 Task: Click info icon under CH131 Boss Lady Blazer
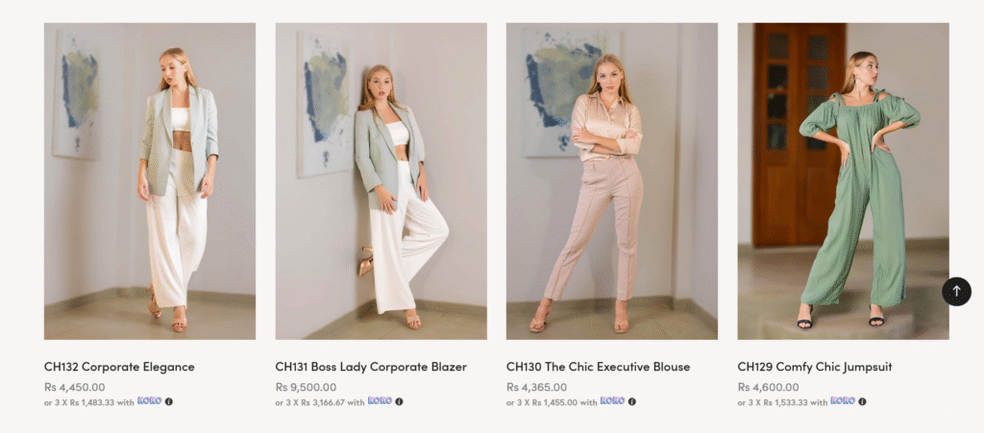click(x=400, y=401)
